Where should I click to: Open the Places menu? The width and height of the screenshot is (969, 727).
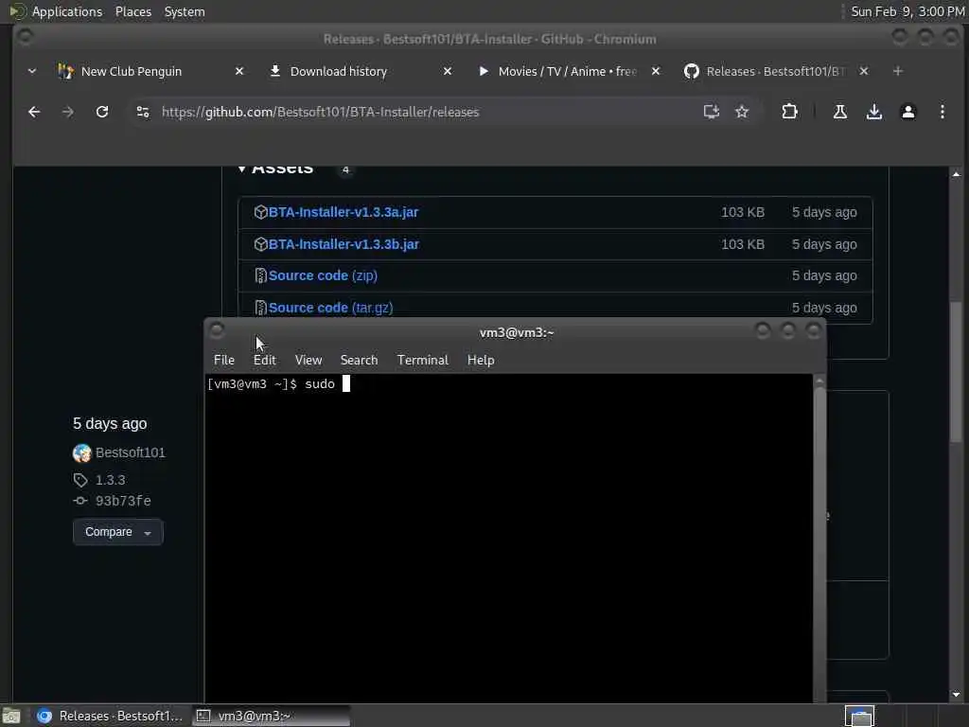133,11
